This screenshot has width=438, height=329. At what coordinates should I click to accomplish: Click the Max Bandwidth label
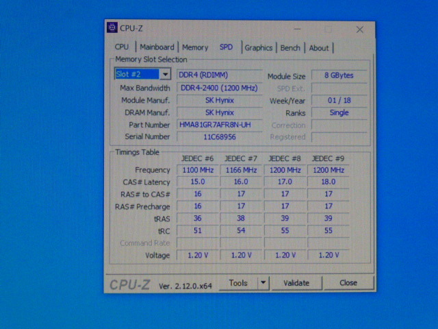(x=144, y=88)
